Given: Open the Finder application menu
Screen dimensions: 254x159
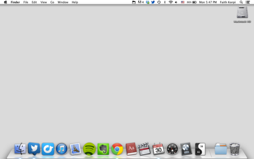Looking at the screenshot, I should tap(15, 2).
